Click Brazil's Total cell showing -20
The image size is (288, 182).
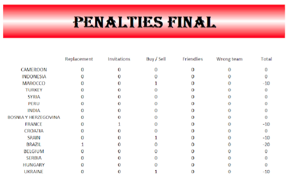(x=266, y=145)
